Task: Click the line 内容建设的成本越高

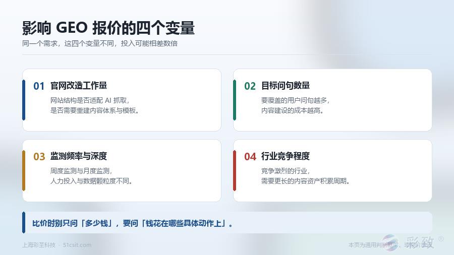Action: [293, 110]
